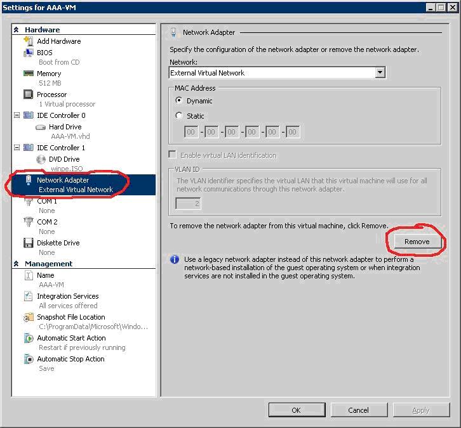Screen dimensions: 461x428
Task: Click the Network Adapter header icon
Action: pyautogui.click(x=173, y=32)
